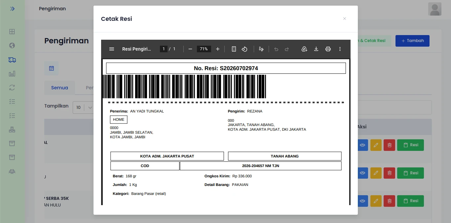View the second row with the eye button

pos(363,173)
